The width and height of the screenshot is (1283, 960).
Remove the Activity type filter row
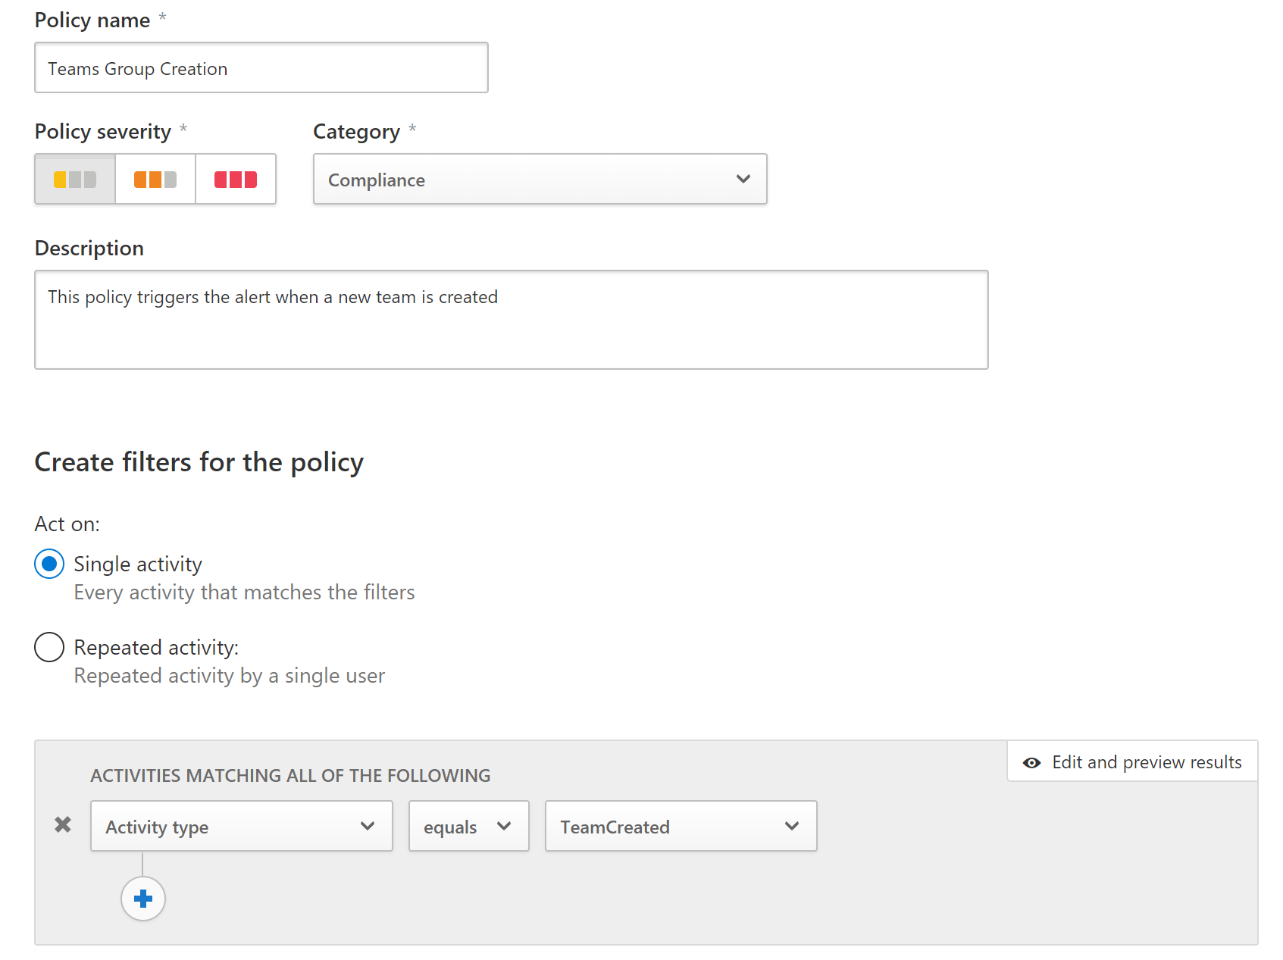point(62,825)
